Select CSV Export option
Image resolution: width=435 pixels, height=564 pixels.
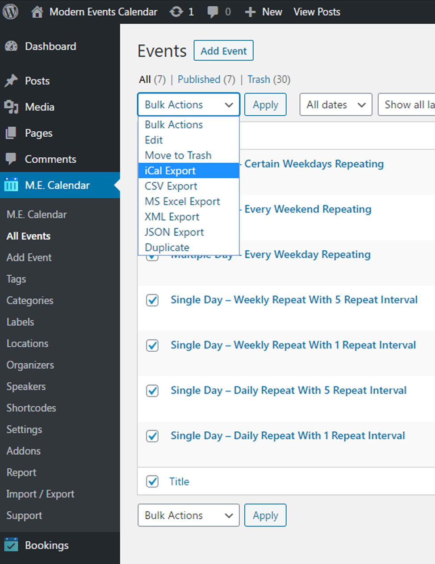pyautogui.click(x=188, y=186)
